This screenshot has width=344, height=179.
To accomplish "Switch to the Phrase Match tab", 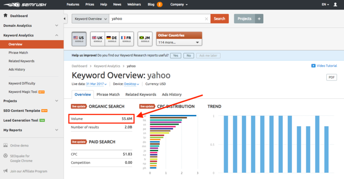I will click(108, 95).
